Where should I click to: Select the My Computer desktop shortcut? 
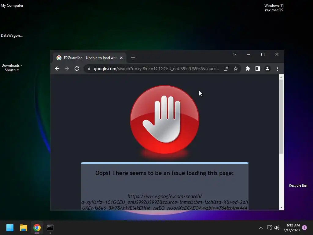pyautogui.click(x=12, y=6)
